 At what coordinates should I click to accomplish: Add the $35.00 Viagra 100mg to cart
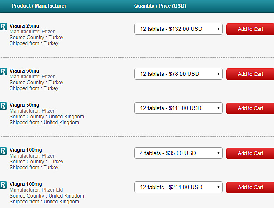pyautogui.click(x=250, y=153)
